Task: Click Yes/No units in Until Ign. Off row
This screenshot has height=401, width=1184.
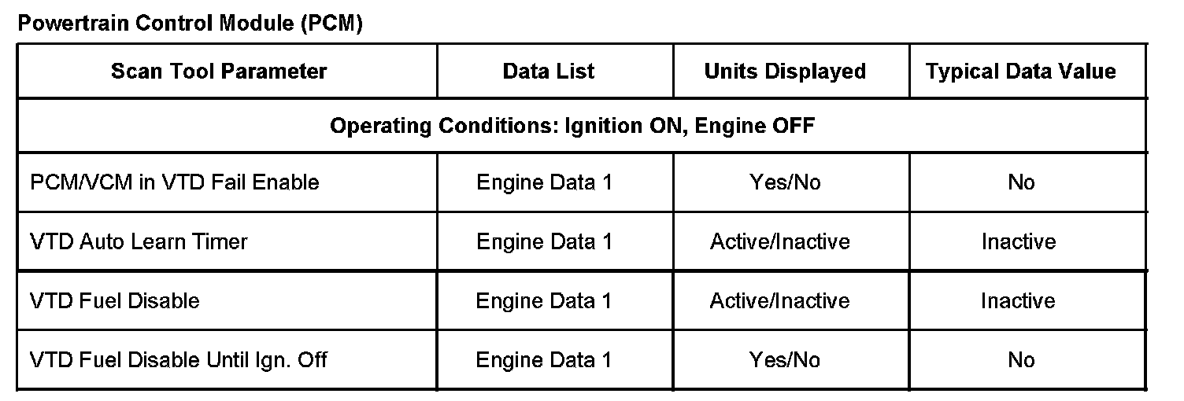Action: [x=785, y=360]
